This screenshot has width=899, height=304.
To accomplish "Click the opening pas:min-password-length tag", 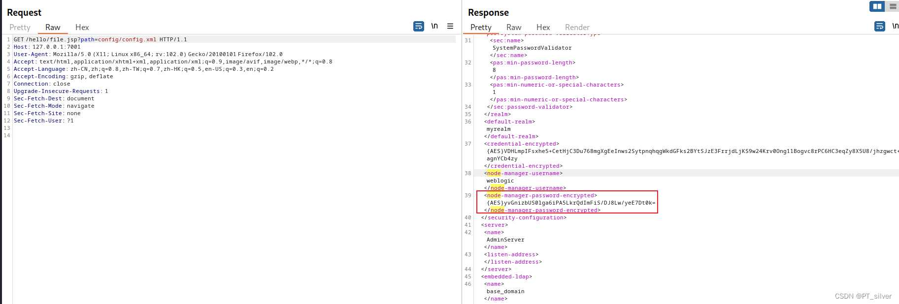I will 533,62.
